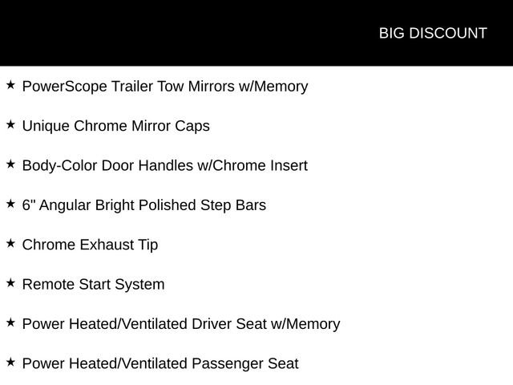Click the BIG DISCOUNT banner text
This screenshot has height=385, width=513.
coord(433,33)
